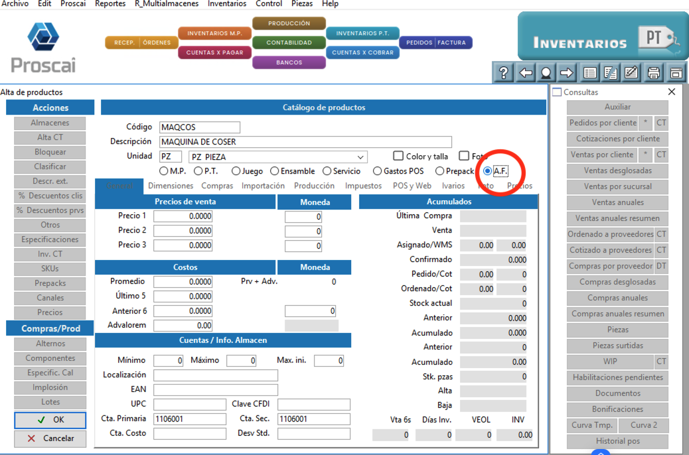Click the printer icon
689x455 pixels.
(x=654, y=72)
